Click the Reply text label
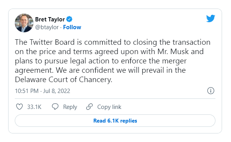 70,107
